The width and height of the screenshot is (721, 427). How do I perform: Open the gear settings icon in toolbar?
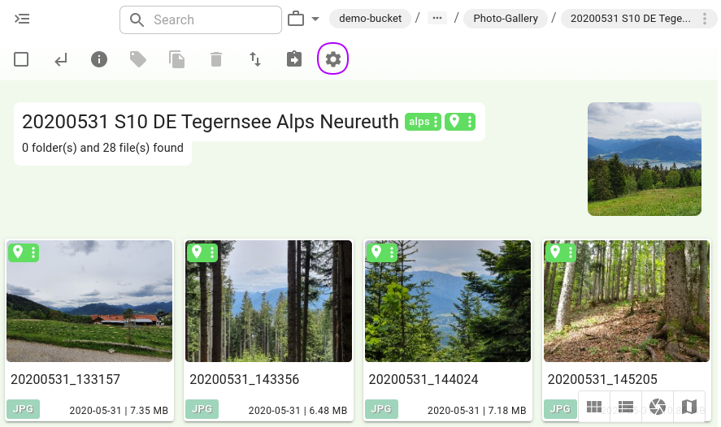coord(332,59)
